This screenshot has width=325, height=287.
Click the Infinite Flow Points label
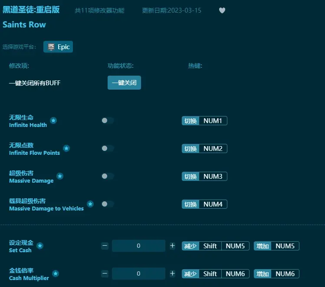click(x=34, y=153)
